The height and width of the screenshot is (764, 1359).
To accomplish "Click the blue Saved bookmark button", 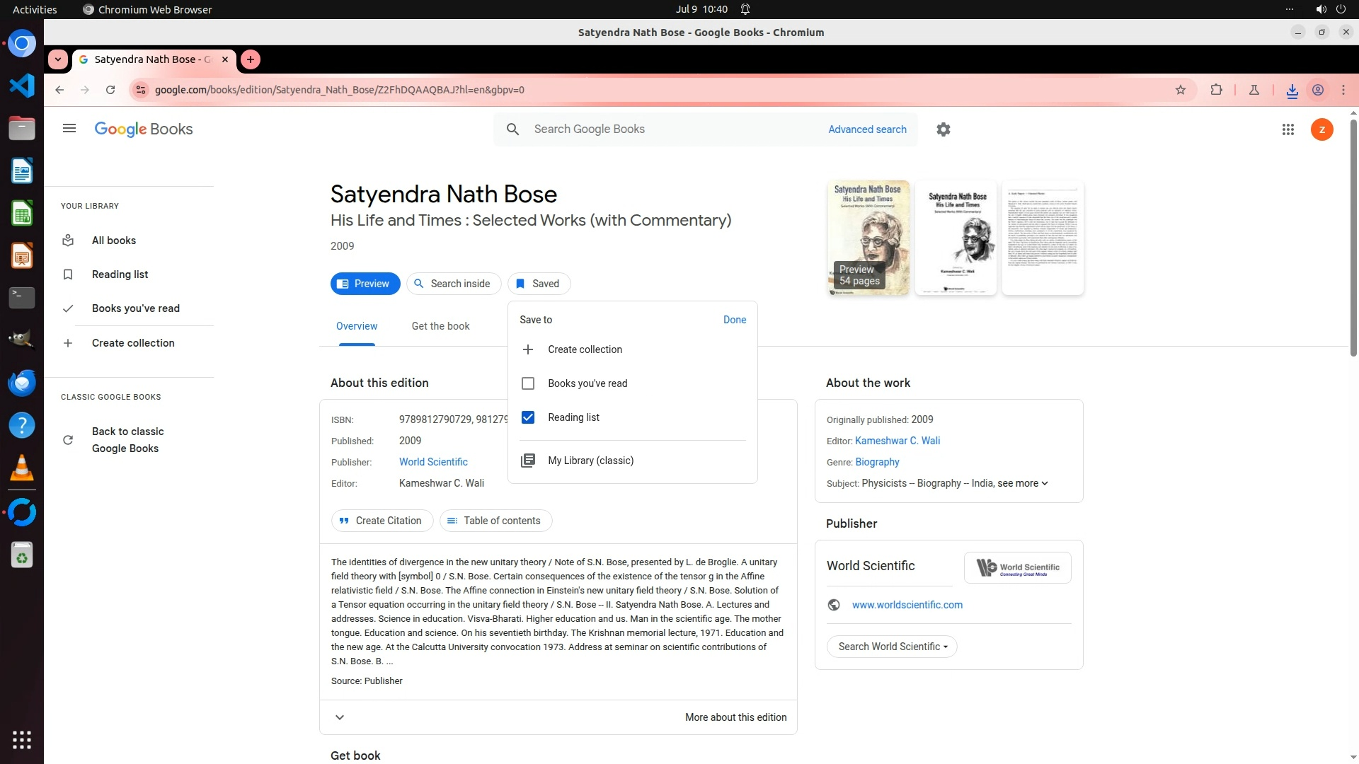I will point(538,284).
